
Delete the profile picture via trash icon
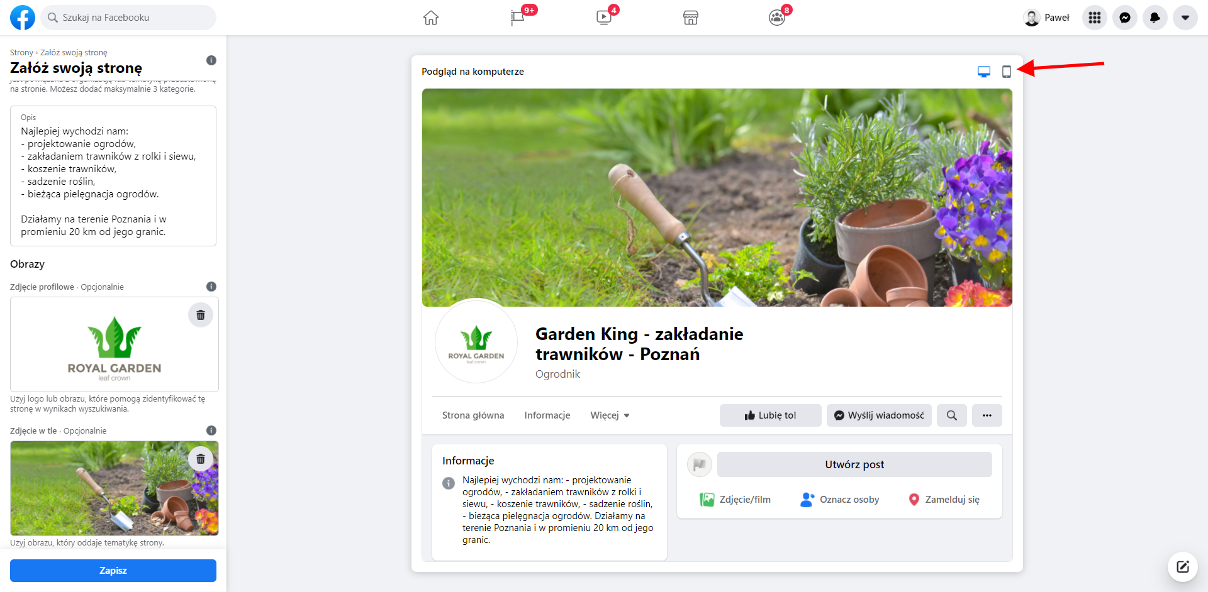coord(200,315)
